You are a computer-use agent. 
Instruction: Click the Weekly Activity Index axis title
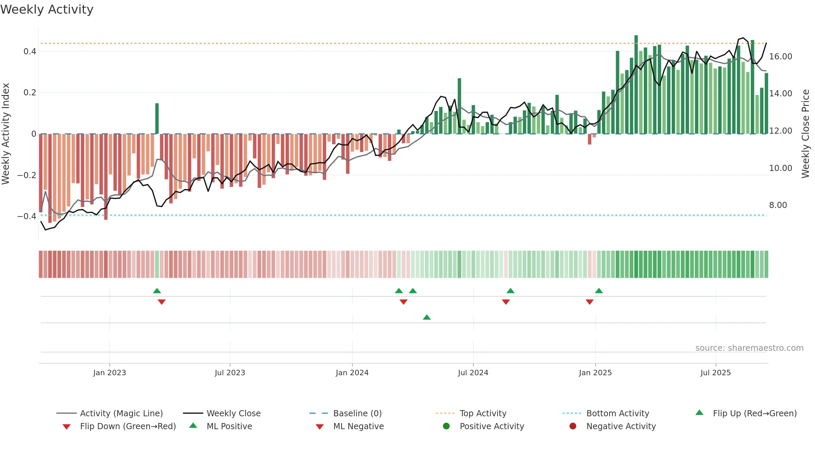(x=5, y=134)
